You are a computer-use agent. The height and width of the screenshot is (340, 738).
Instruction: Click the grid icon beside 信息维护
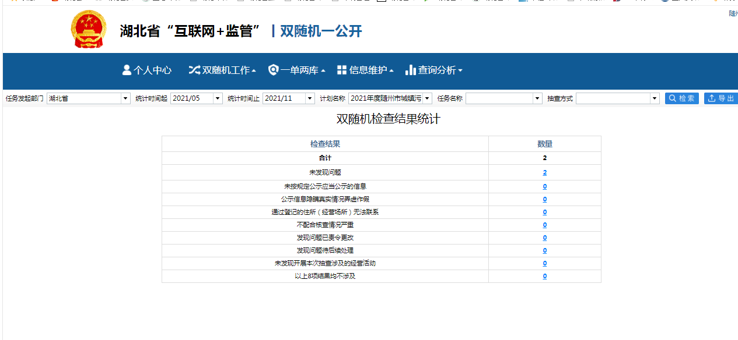coord(342,70)
